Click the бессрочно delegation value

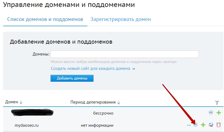[x=103, y=113]
